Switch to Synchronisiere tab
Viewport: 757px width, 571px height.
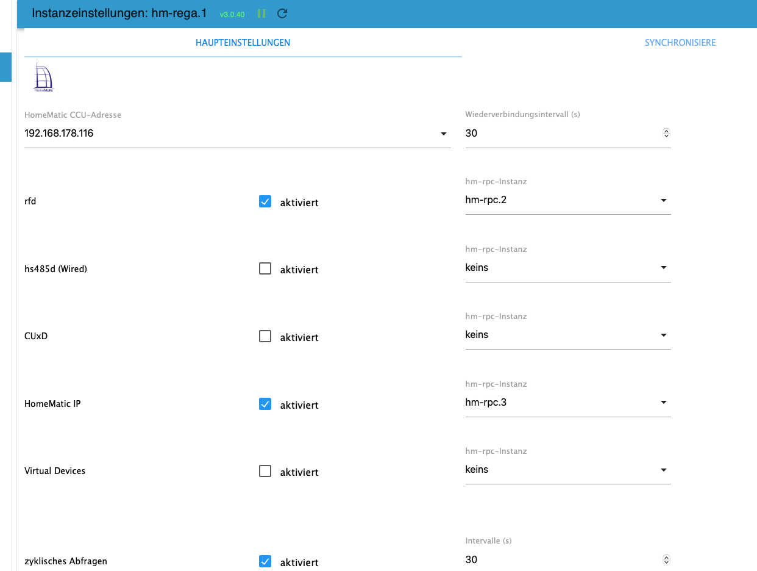(680, 43)
